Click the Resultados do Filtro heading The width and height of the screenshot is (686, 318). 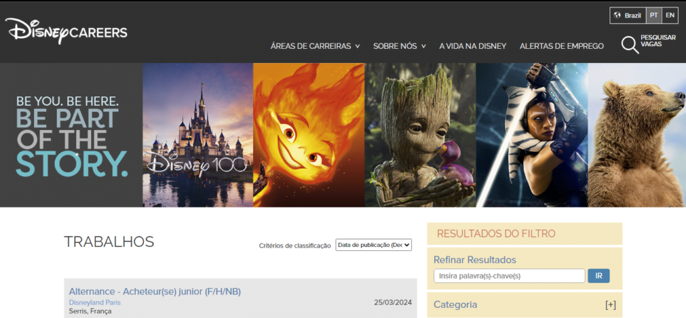pyautogui.click(x=496, y=234)
